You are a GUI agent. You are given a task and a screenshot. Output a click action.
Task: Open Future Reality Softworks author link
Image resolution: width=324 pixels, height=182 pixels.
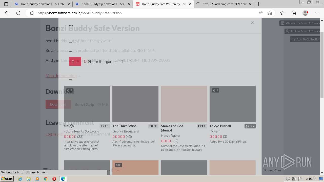pyautogui.click(x=82, y=131)
